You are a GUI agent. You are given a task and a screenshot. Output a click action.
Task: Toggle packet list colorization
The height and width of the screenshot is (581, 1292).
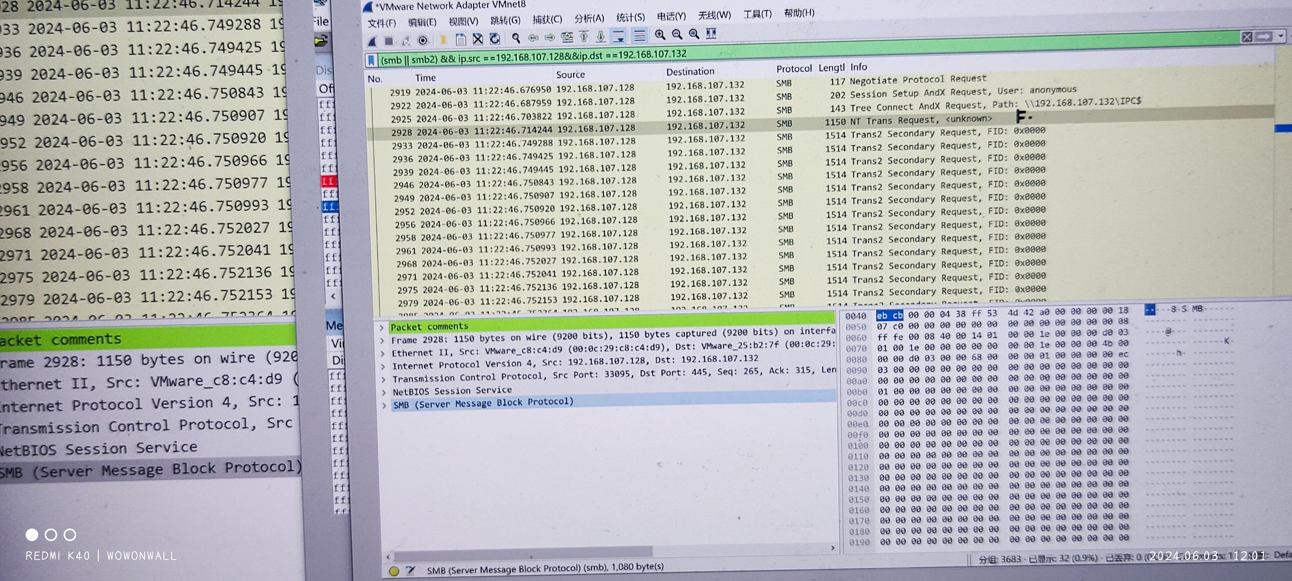pyautogui.click(x=639, y=35)
